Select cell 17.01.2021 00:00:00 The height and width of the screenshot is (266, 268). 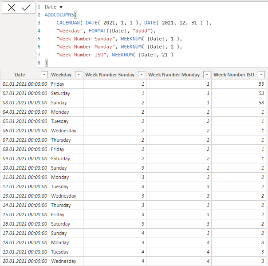coord(25,233)
